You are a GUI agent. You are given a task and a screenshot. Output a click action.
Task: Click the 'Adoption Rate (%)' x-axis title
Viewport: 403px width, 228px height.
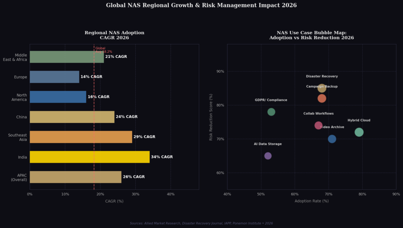[312, 201]
